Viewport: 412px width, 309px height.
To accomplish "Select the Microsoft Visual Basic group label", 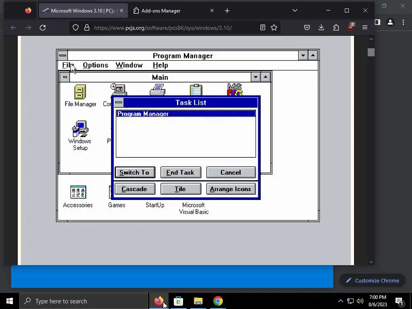I will tap(194, 208).
